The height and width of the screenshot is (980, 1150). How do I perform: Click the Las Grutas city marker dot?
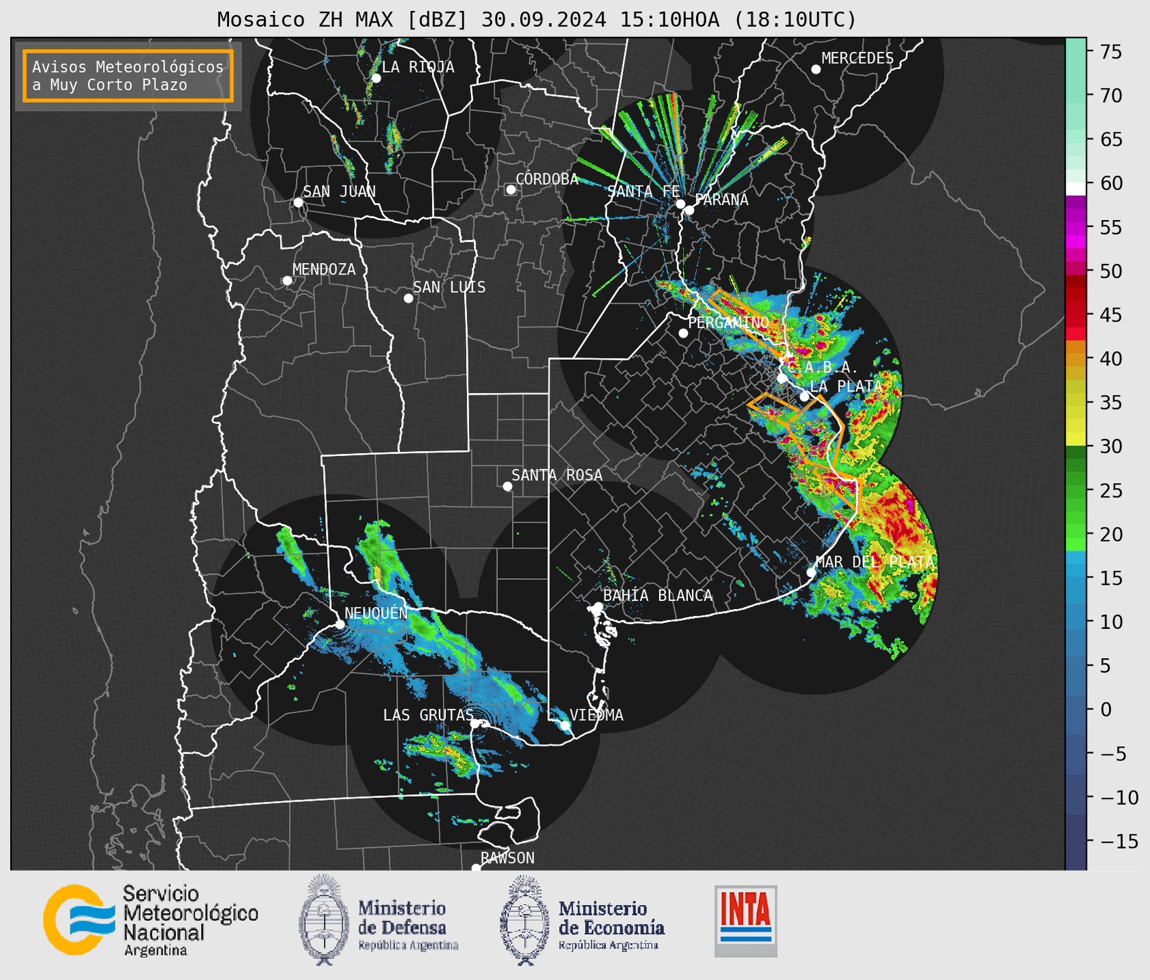pos(475,724)
